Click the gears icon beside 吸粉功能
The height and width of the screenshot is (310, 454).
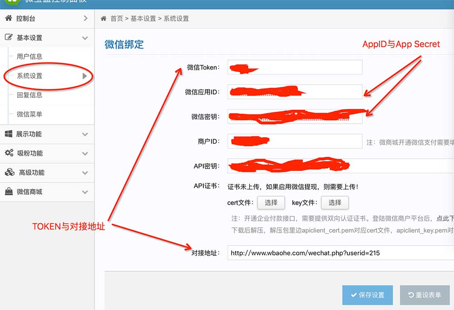9,153
